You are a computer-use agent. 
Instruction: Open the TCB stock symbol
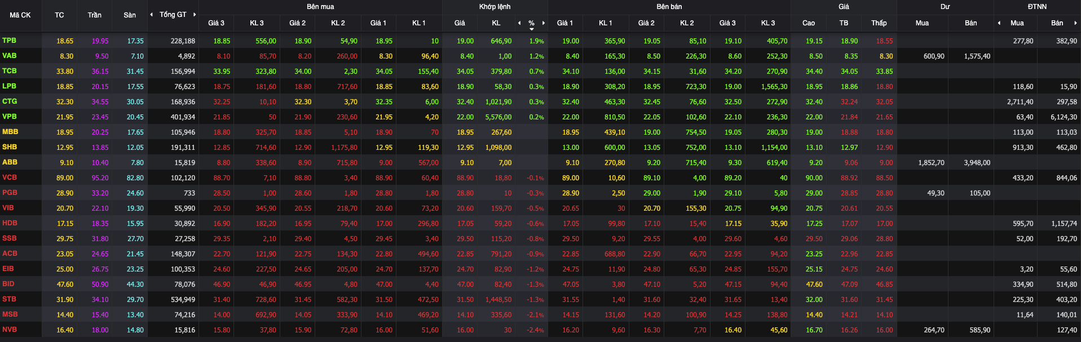[10, 71]
